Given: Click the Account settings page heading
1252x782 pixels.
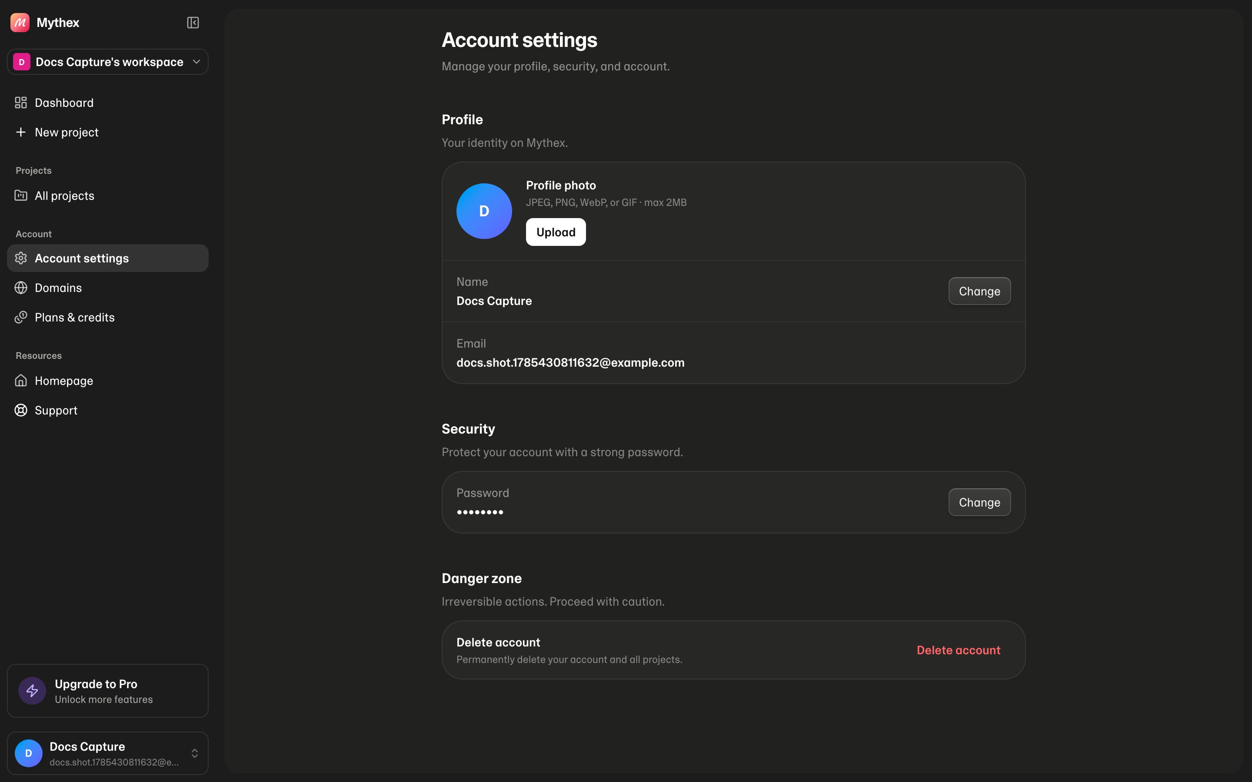Looking at the screenshot, I should pos(519,40).
